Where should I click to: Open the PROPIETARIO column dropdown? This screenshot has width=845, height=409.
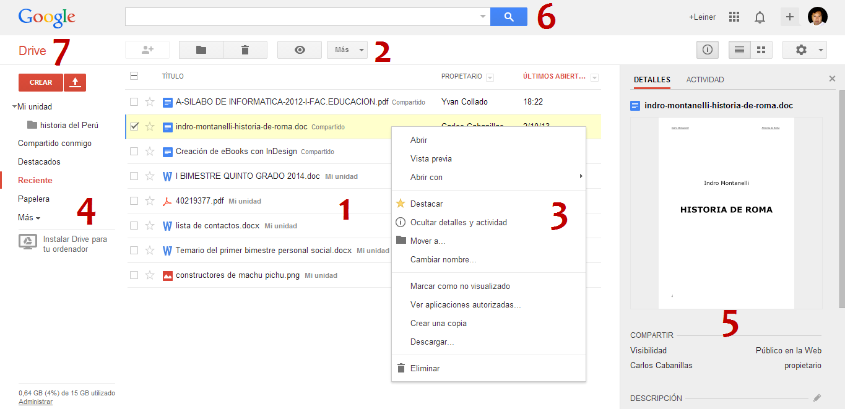[x=490, y=77]
